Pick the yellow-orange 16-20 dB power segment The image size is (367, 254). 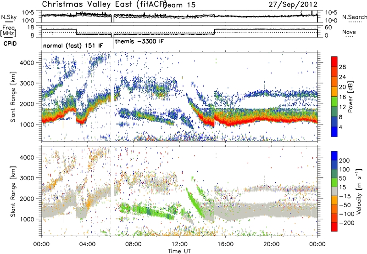(334, 92)
